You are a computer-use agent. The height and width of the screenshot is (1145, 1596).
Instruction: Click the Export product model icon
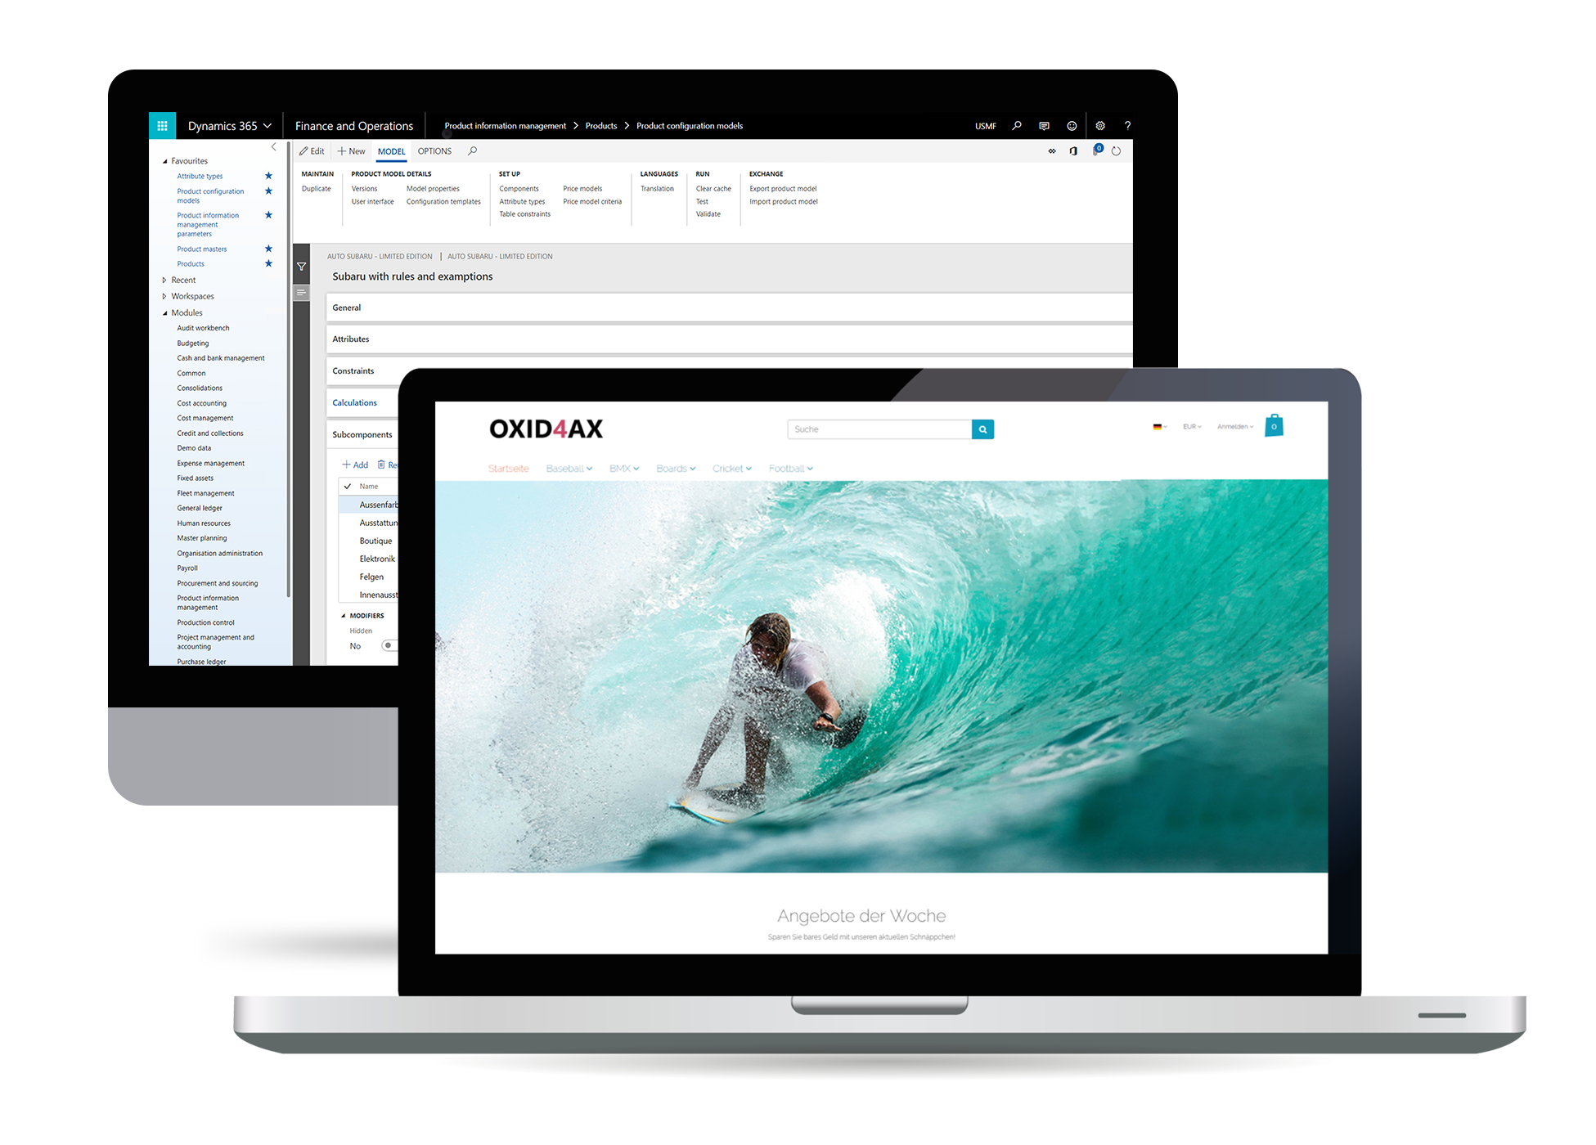coord(785,188)
